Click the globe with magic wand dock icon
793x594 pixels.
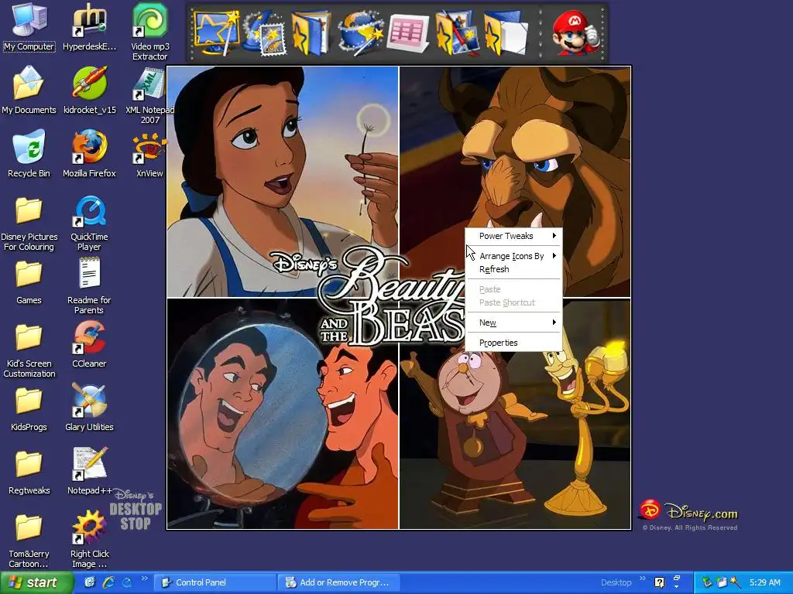tap(360, 33)
